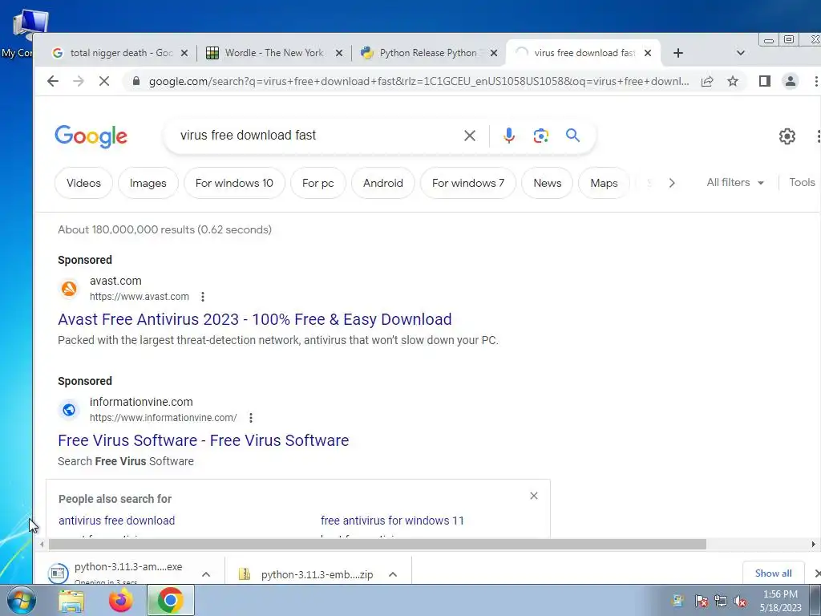Open the Tools search options
Screen dimensions: 821x616
coord(802,182)
